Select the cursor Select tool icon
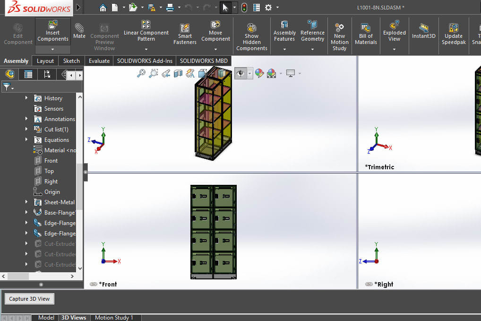The height and width of the screenshot is (321, 481). click(225, 8)
